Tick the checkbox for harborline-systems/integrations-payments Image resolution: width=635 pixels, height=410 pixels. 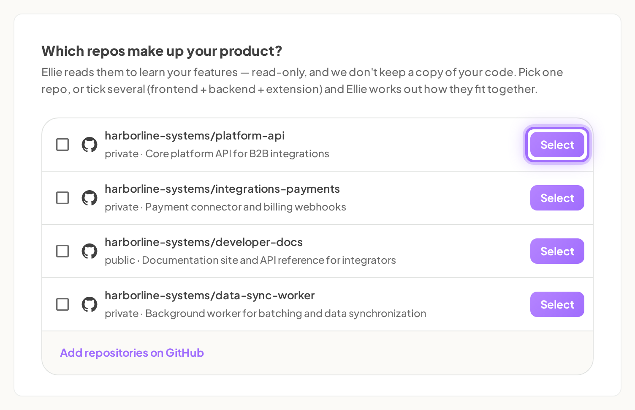(x=62, y=198)
